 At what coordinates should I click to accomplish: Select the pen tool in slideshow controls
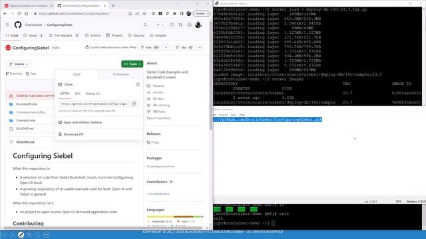pos(21,234)
